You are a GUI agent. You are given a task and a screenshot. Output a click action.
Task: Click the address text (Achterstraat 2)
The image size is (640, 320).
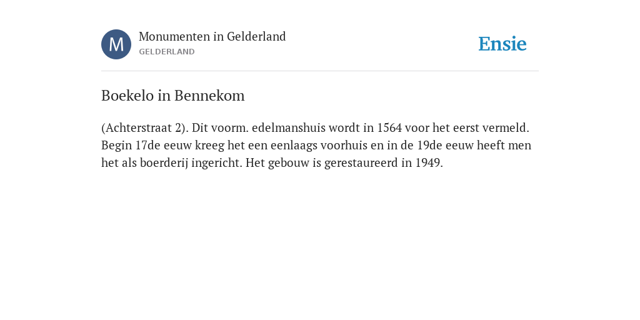(x=145, y=128)
